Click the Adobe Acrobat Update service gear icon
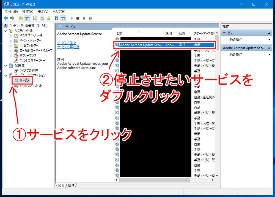Screen dimensions: 275x197 [x=117, y=45]
